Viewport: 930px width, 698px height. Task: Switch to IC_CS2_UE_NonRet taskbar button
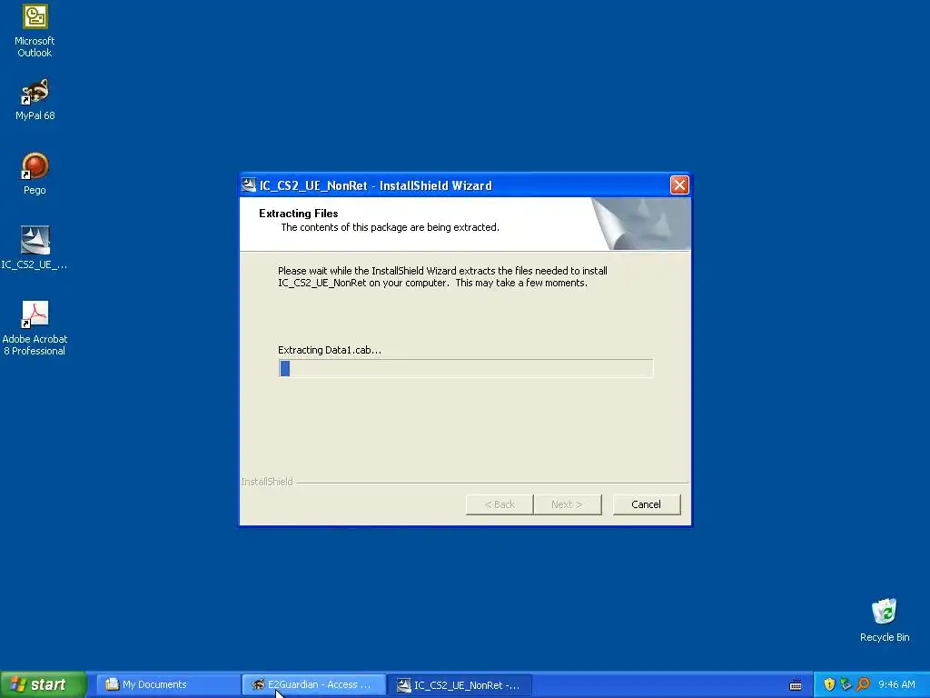click(460, 685)
